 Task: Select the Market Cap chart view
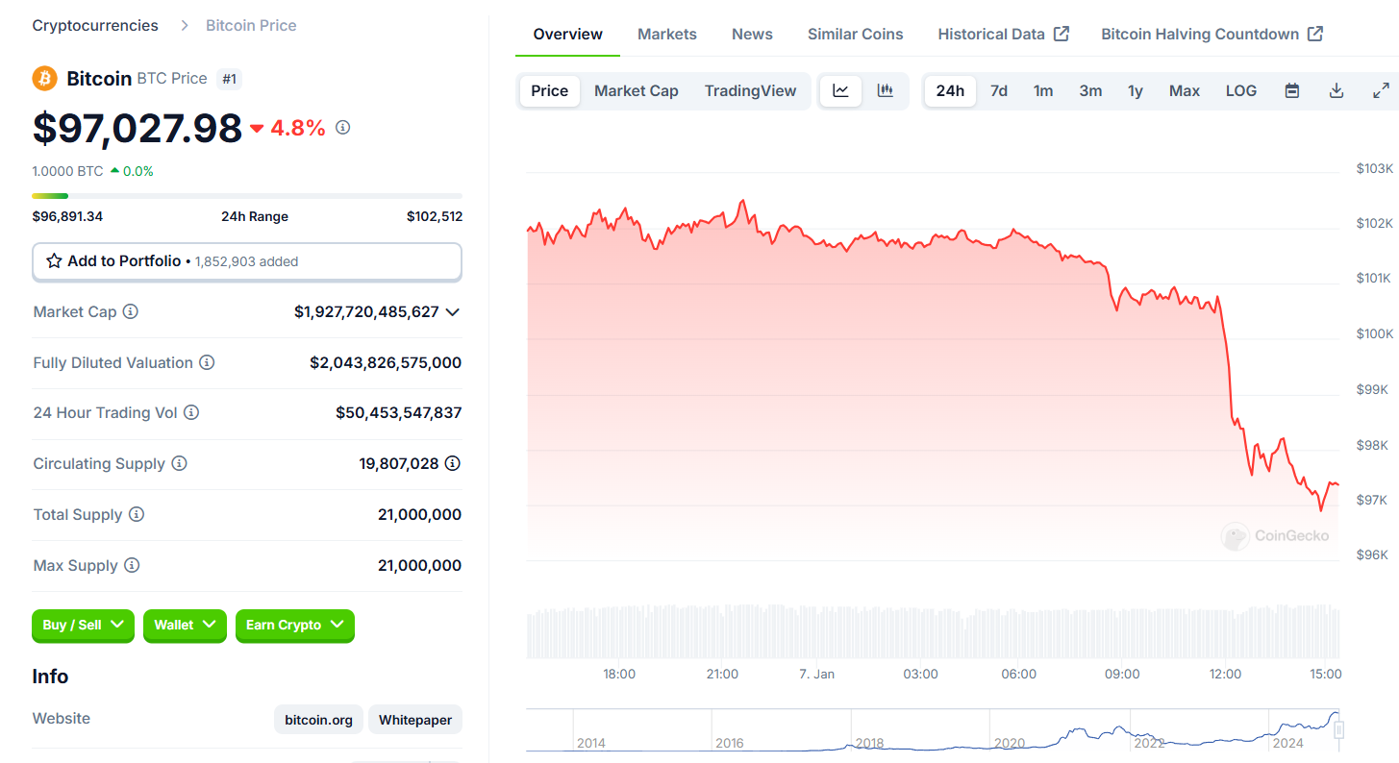tap(637, 91)
